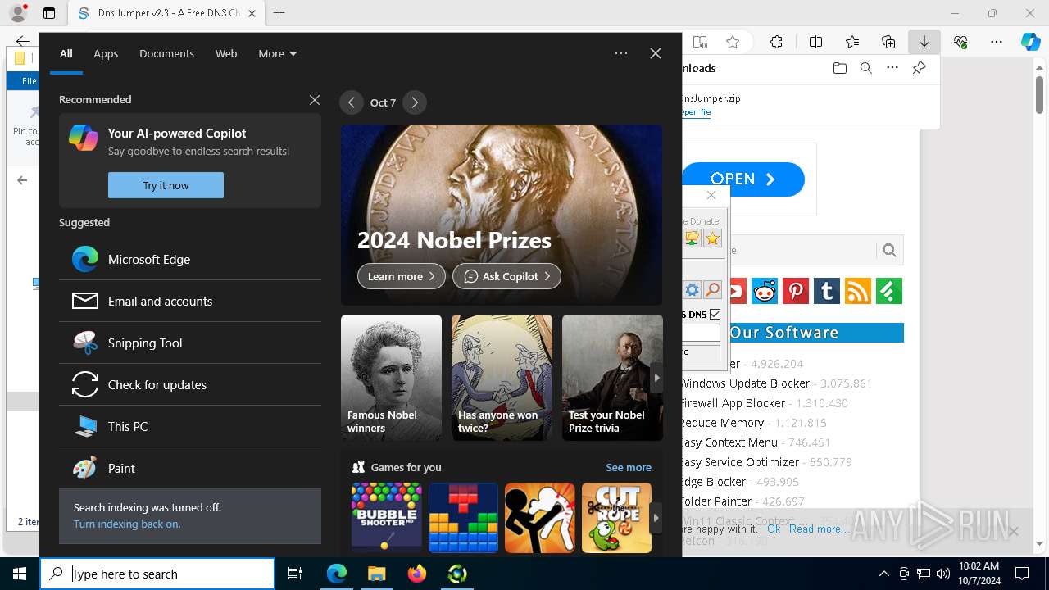
Task: Open This PC from suggested list
Action: coord(190,426)
